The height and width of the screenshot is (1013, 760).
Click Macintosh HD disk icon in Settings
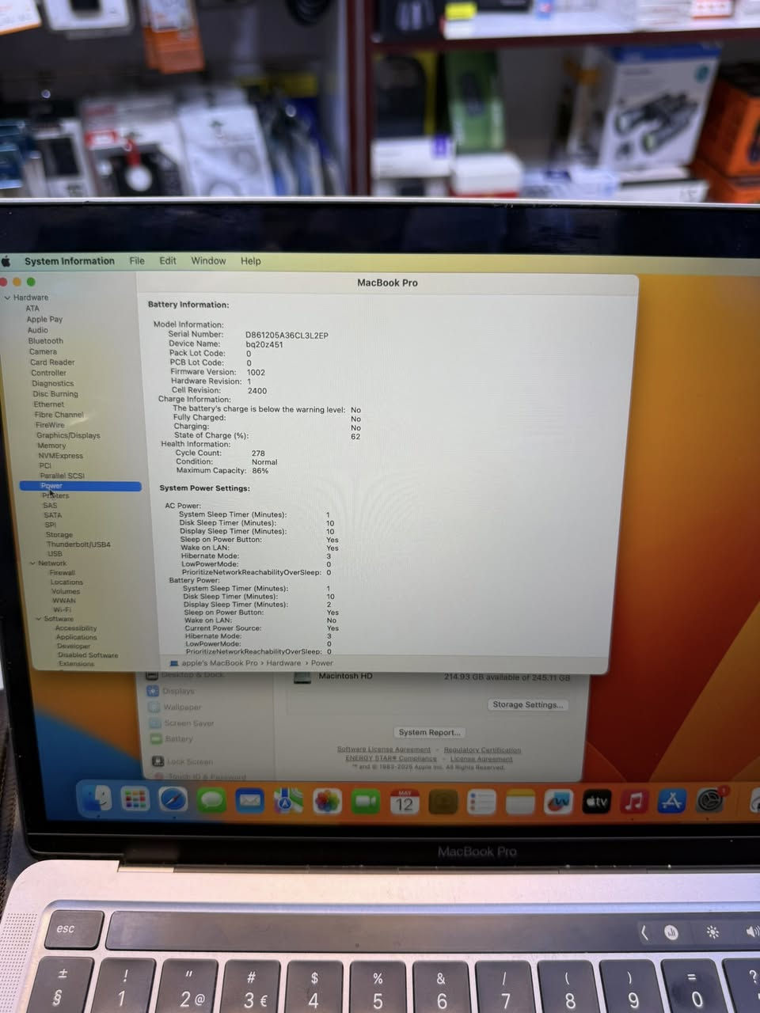tap(302, 678)
